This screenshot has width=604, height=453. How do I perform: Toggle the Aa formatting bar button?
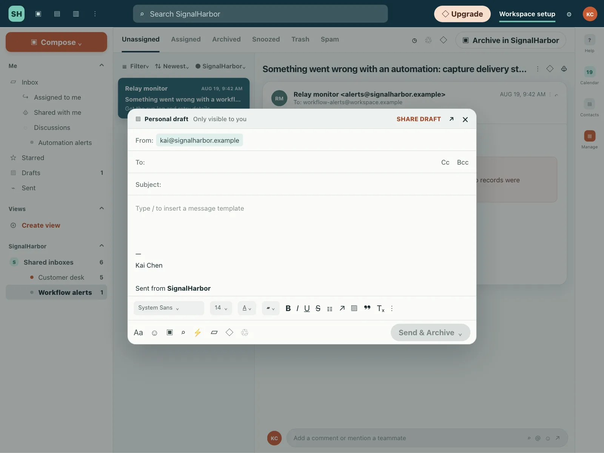pyautogui.click(x=138, y=333)
